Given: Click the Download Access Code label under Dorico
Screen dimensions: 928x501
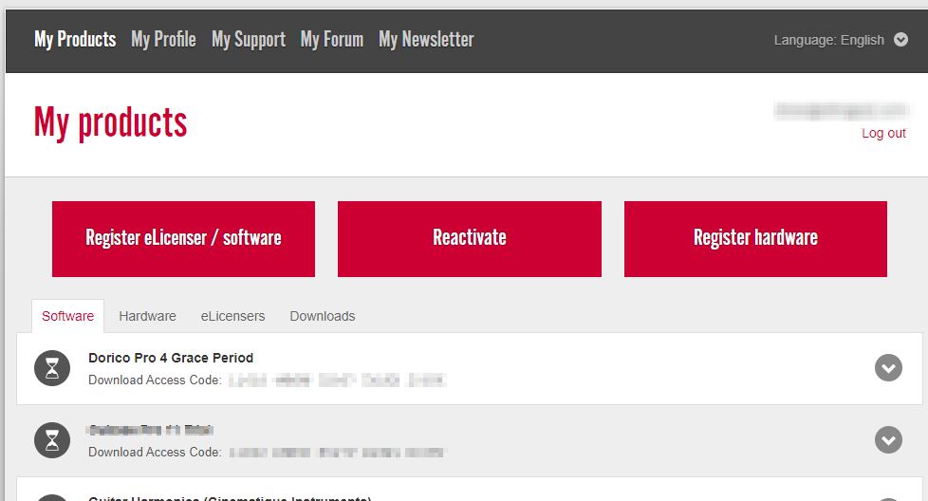Looking at the screenshot, I should [x=155, y=380].
